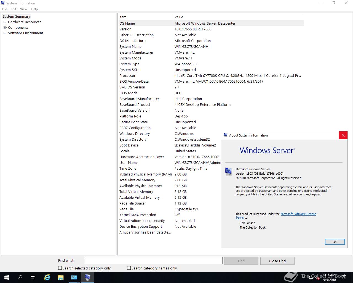353x283 pixels.
Task: Click the Find button
Action: pos(241,261)
